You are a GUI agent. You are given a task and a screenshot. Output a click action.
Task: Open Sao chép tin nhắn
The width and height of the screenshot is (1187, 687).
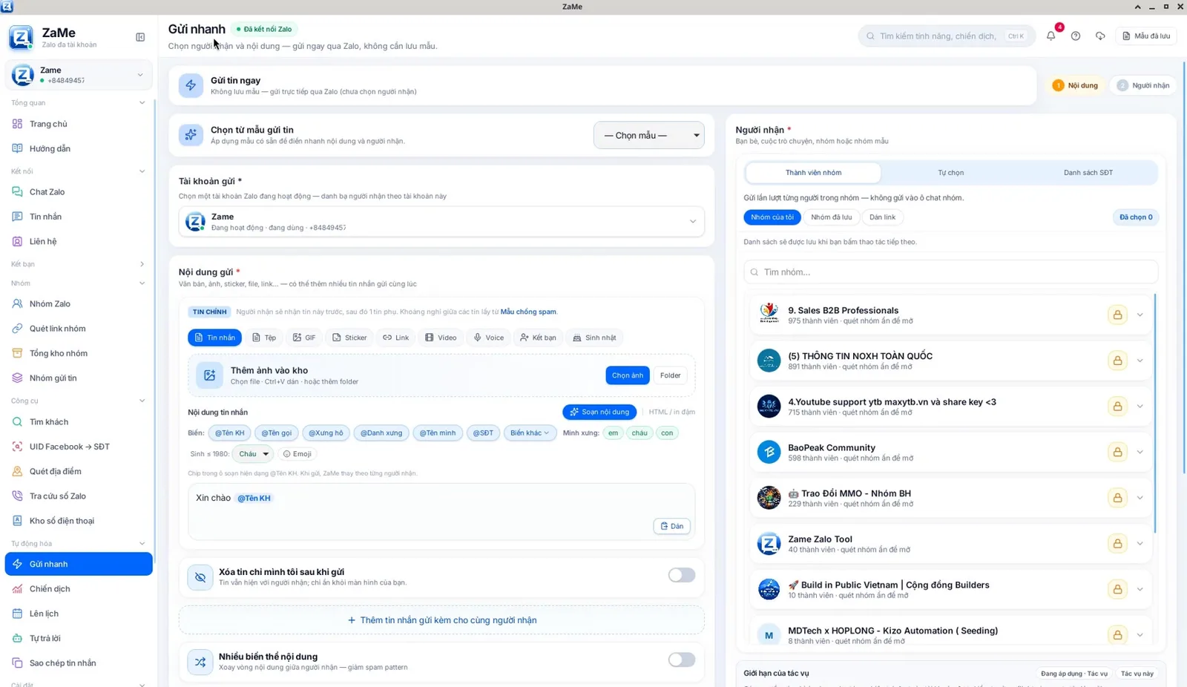(79, 663)
